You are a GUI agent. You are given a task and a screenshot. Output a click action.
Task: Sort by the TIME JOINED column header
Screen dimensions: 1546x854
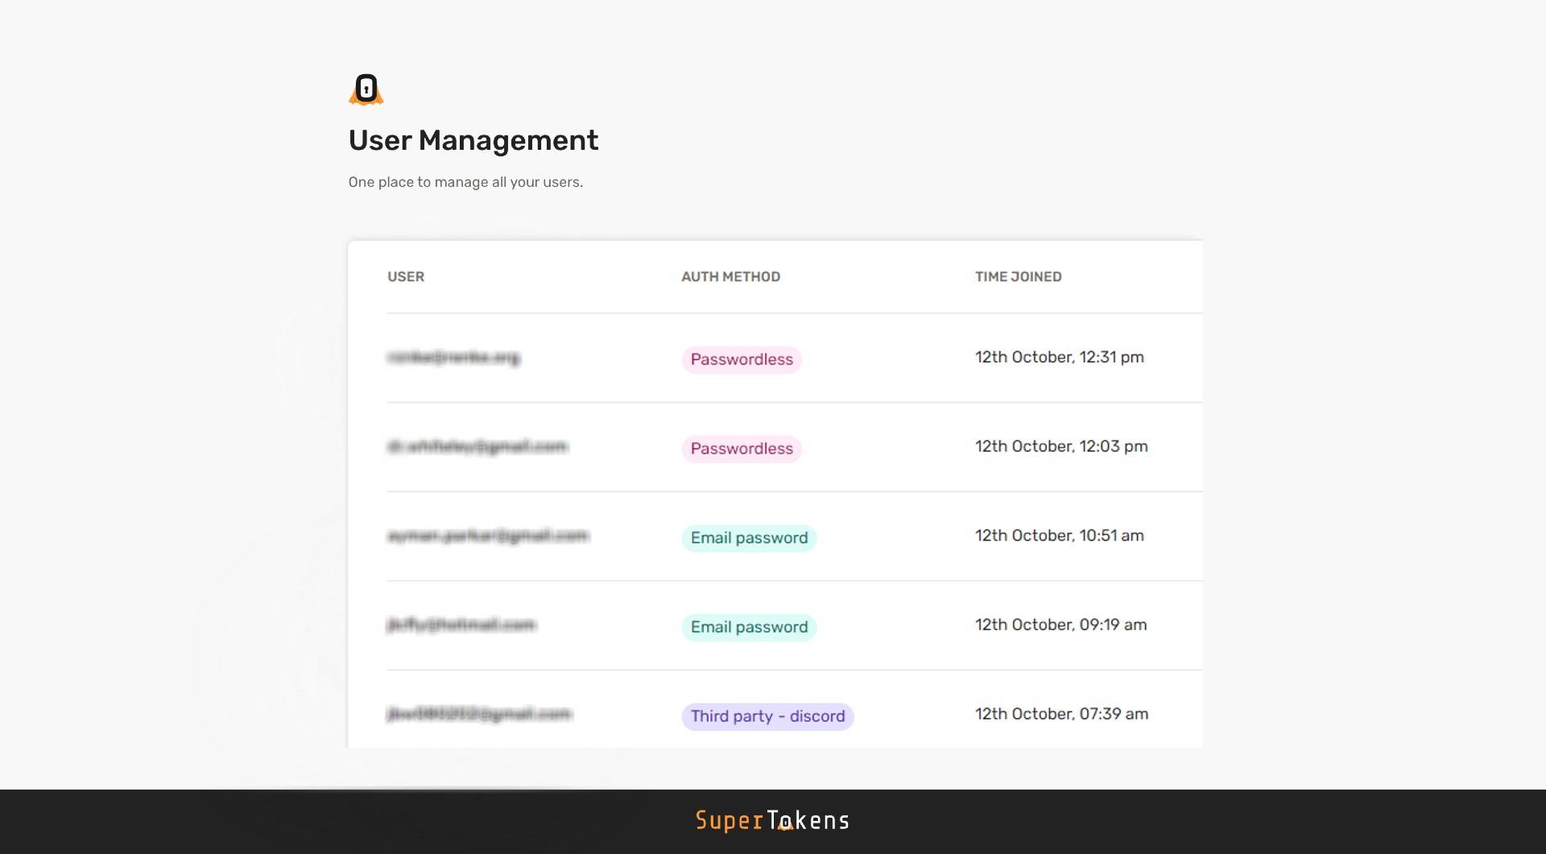[x=1018, y=276]
